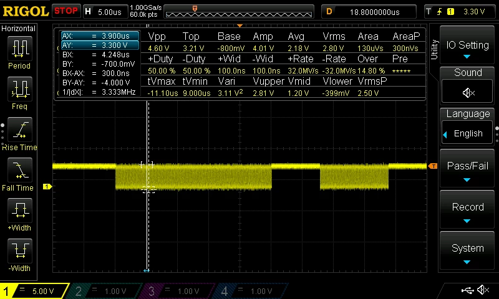
Task: Click channel 1 ground reference marker
Action: [x=47, y=186]
